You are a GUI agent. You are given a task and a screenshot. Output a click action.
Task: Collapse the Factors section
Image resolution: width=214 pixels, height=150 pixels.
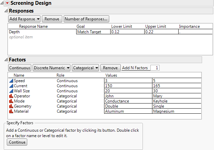point(5,60)
